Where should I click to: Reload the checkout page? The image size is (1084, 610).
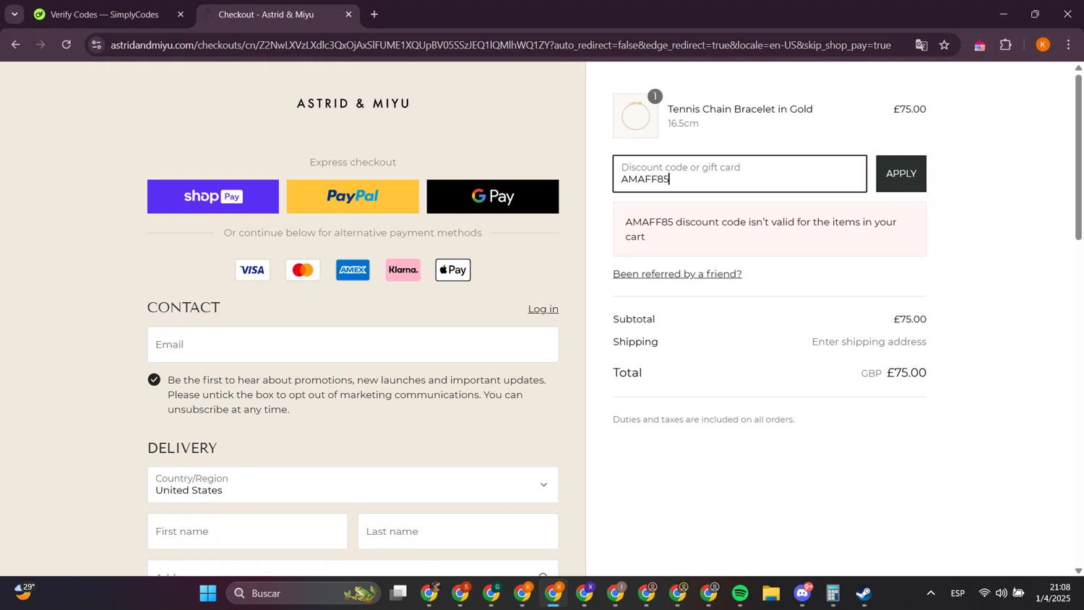(66, 45)
